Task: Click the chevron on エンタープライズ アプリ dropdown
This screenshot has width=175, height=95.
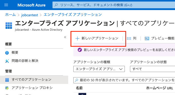Action: pos(121,69)
